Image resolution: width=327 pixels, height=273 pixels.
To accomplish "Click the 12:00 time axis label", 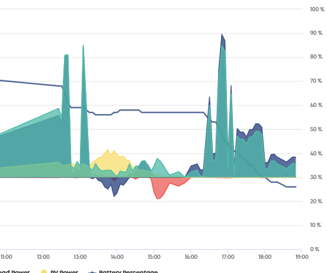I will click(x=43, y=257).
